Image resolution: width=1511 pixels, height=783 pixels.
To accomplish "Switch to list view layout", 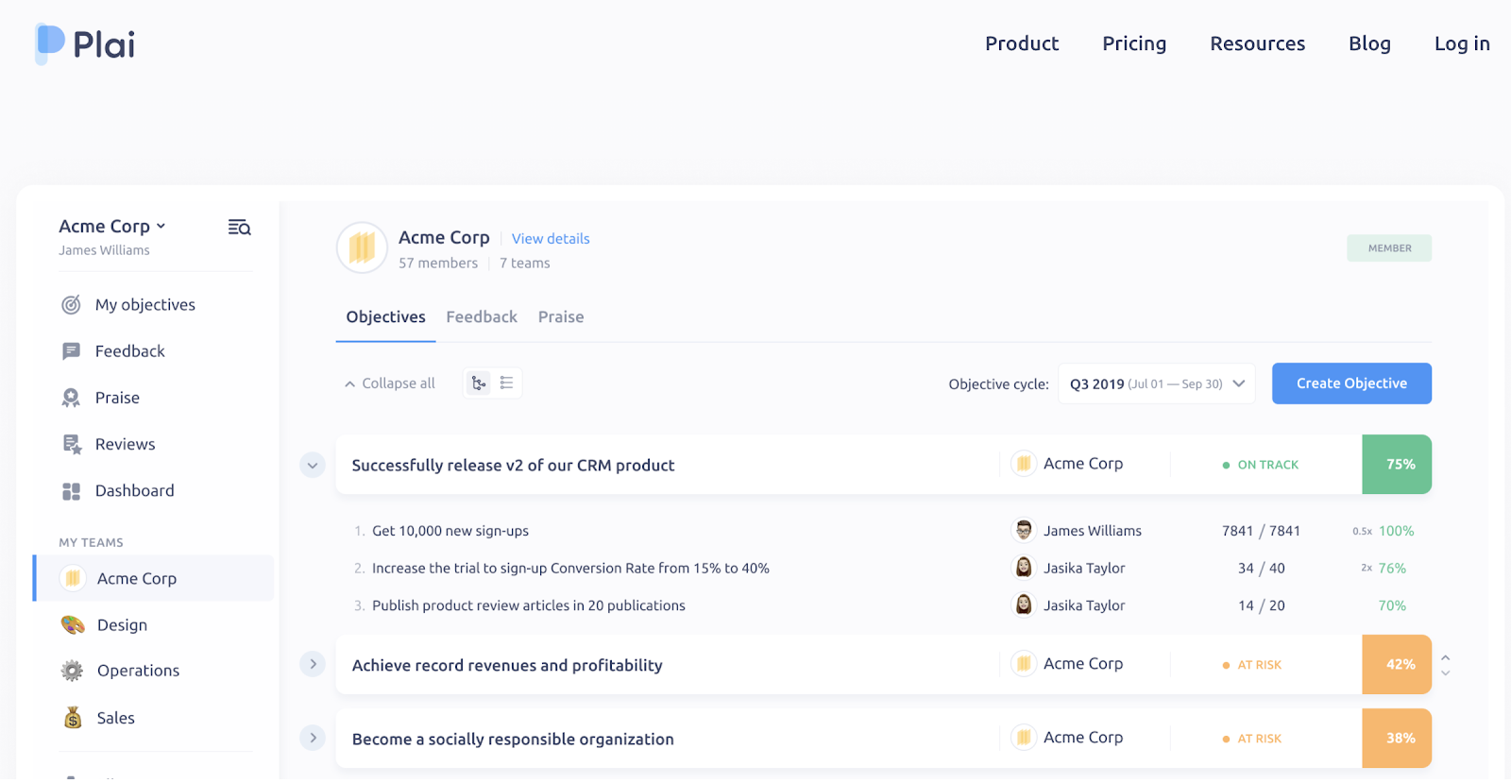I will coord(507,383).
